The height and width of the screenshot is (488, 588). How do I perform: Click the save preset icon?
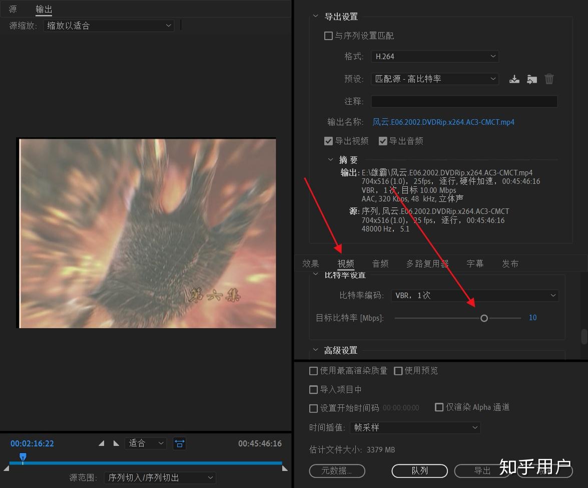pyautogui.click(x=514, y=79)
